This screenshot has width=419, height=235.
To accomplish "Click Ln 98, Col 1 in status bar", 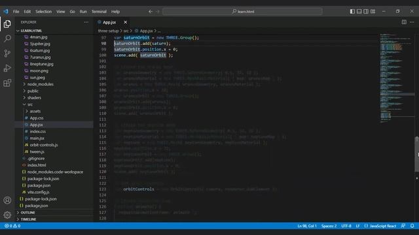I will [307, 226].
